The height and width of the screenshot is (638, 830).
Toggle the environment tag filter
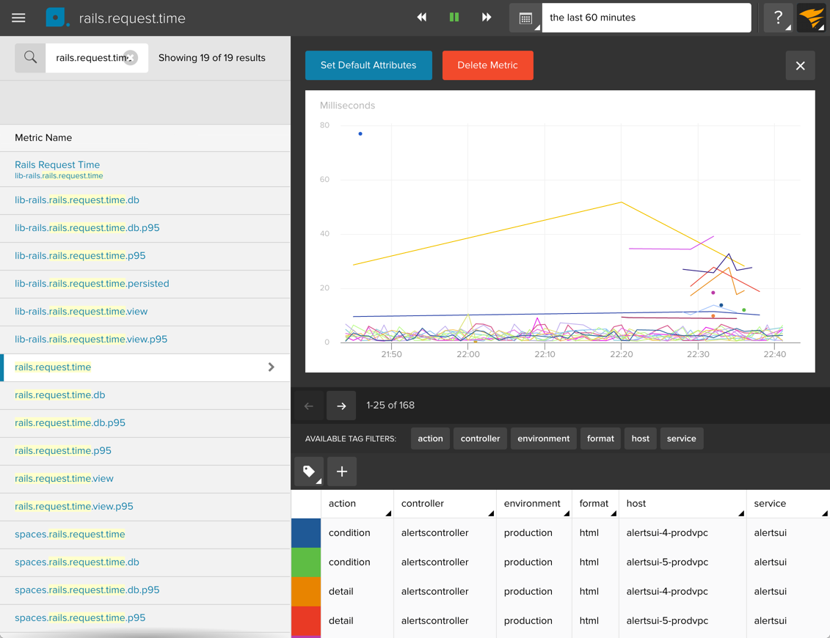543,439
